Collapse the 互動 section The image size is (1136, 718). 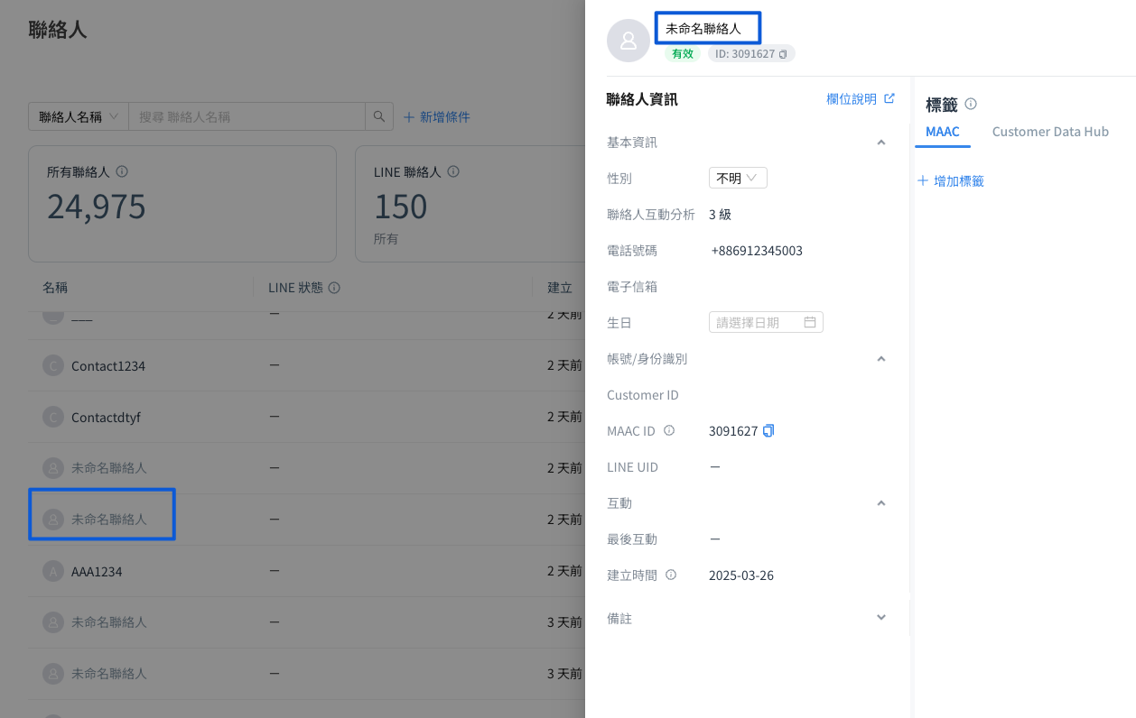tap(881, 503)
